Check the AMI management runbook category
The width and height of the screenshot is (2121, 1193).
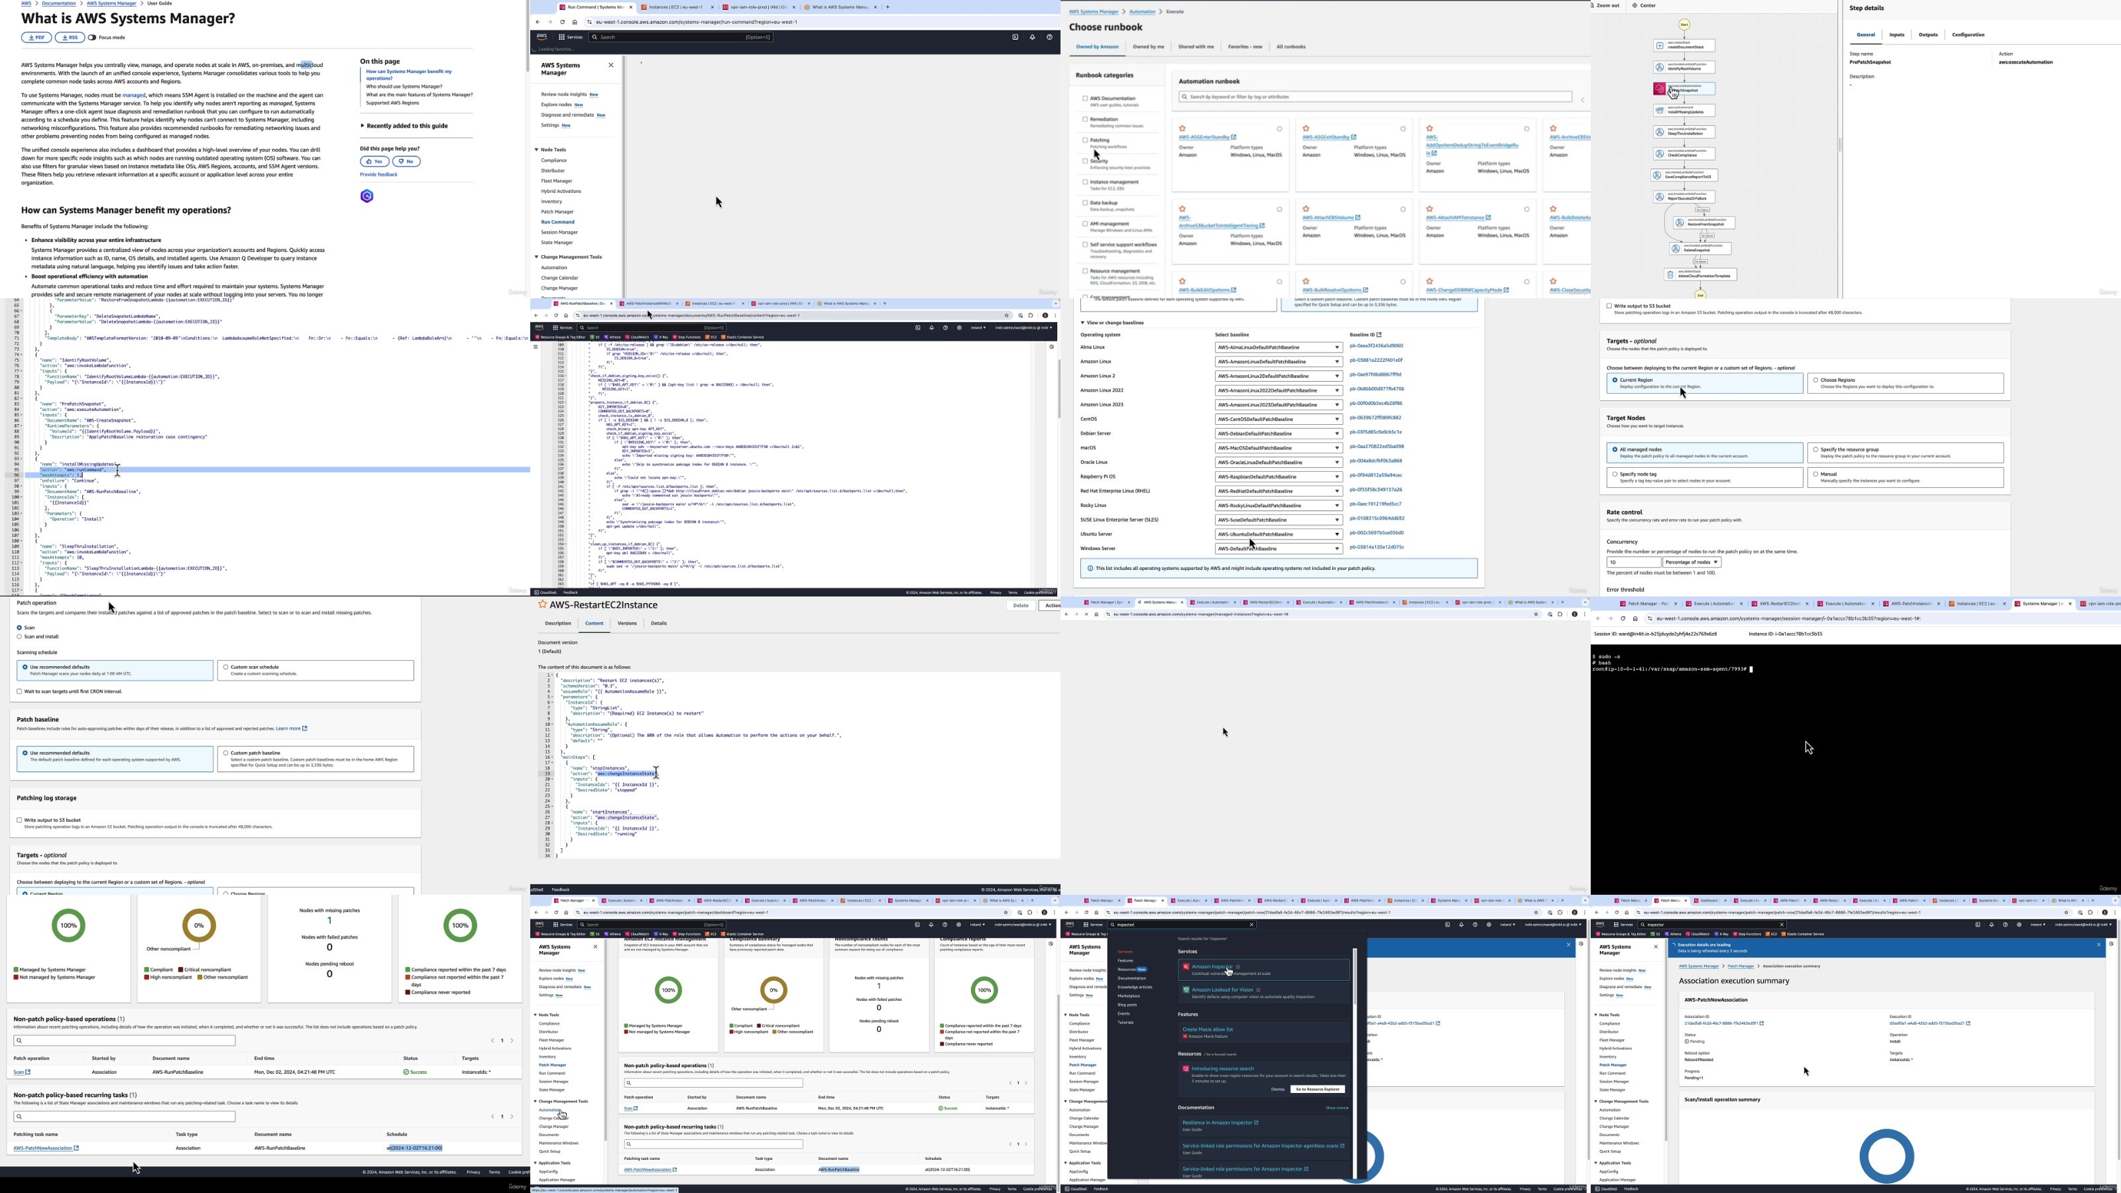(x=1085, y=224)
